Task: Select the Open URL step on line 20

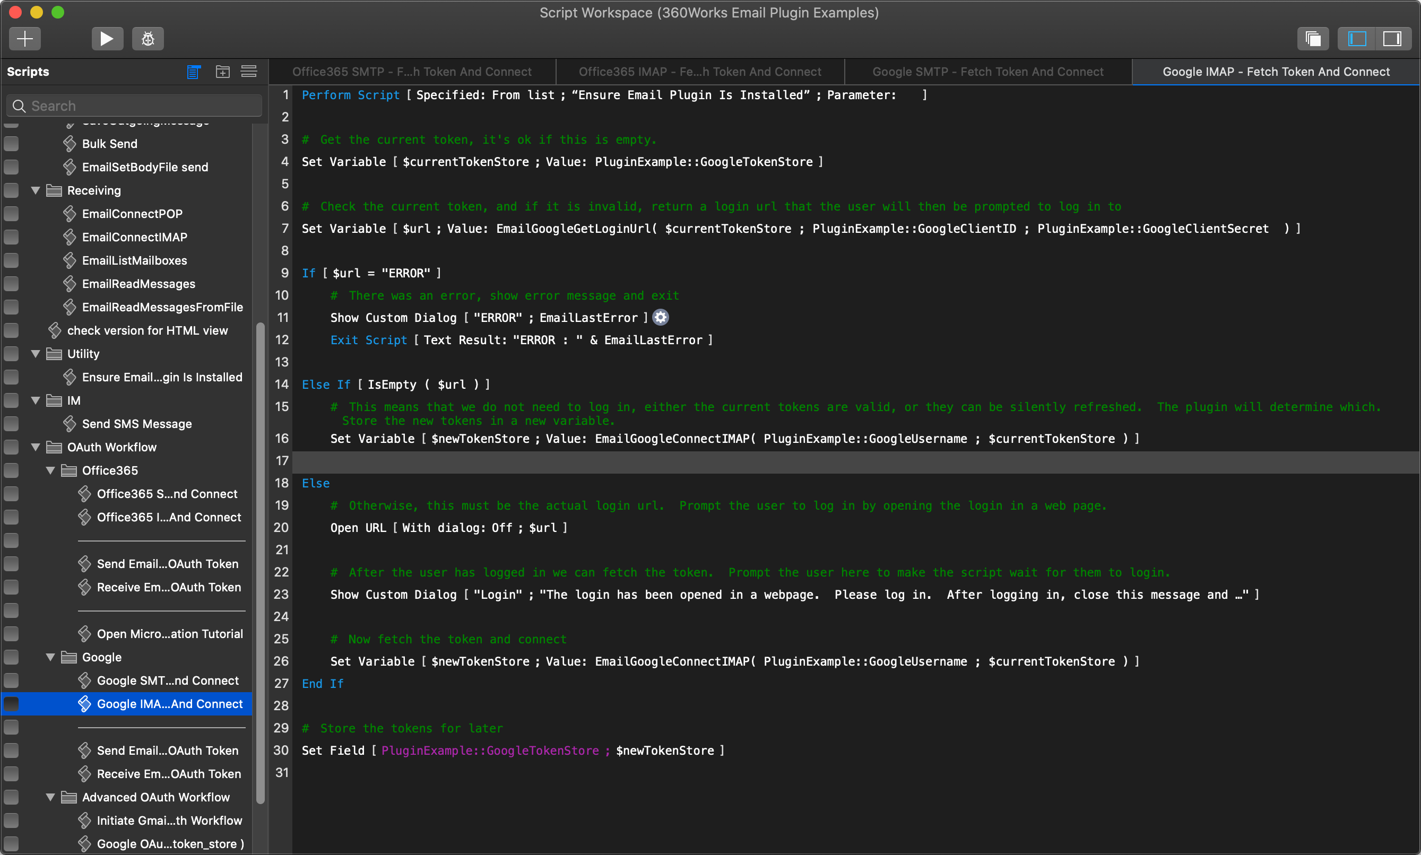Action: [449, 528]
